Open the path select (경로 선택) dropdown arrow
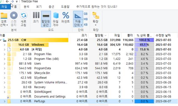The image size is (178, 106). coord(7,25)
